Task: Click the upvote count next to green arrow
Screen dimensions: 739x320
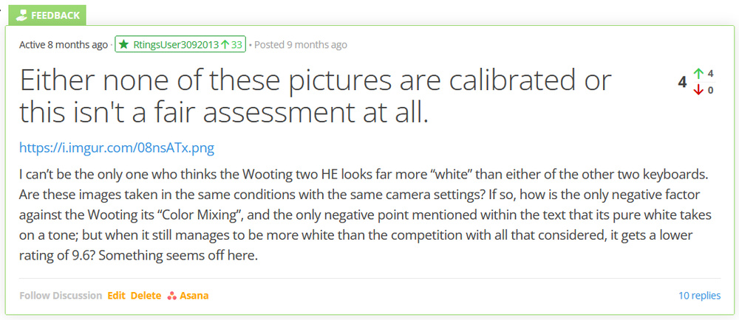Action: [711, 74]
